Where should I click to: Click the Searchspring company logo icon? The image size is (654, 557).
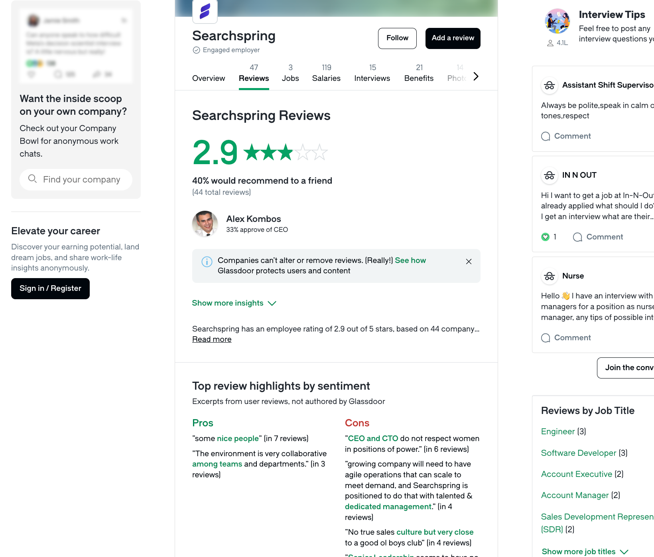pos(204,12)
